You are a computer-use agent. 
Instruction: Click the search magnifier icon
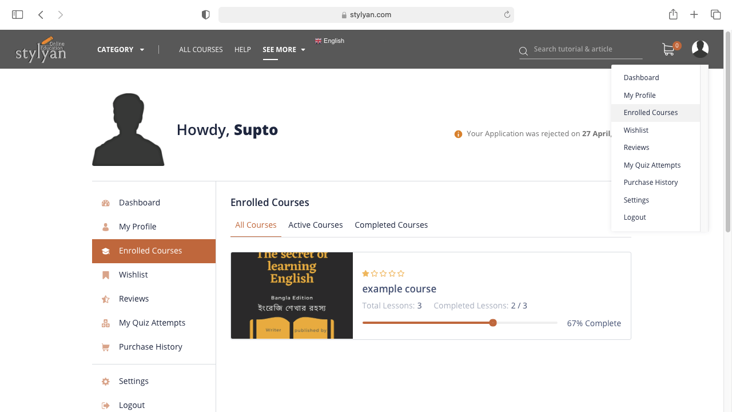[x=523, y=51]
